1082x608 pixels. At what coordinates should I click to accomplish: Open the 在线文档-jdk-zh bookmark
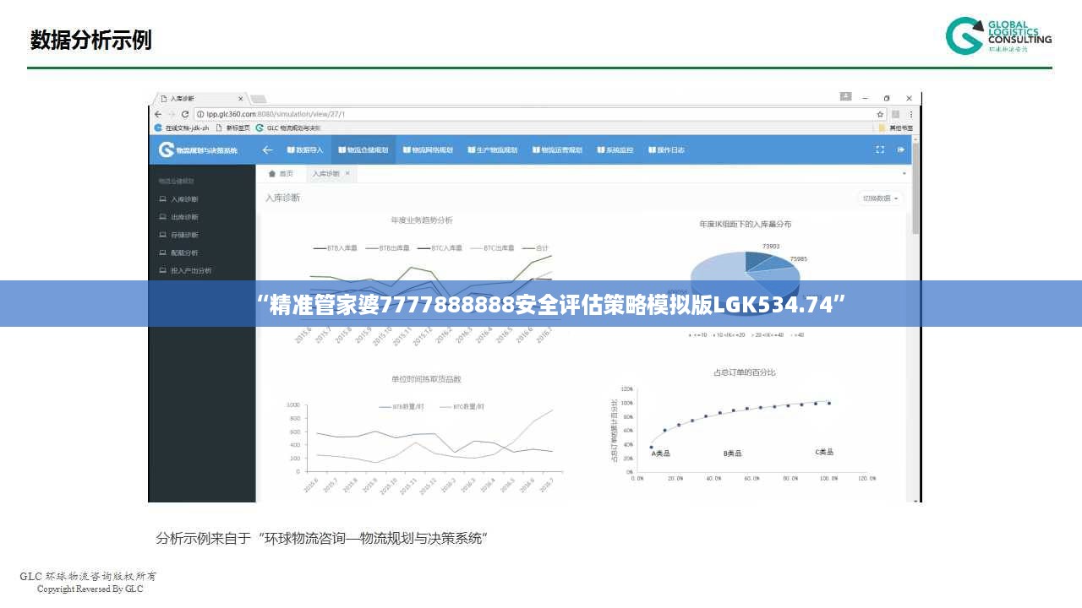(182, 128)
